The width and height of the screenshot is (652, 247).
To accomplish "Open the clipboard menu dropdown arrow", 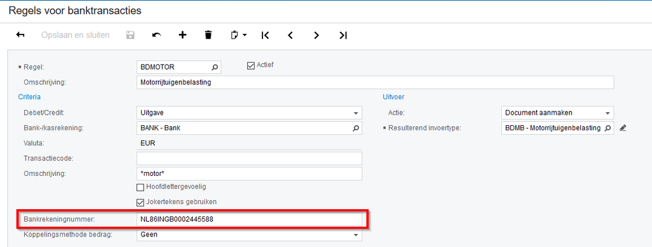I will 245,35.
